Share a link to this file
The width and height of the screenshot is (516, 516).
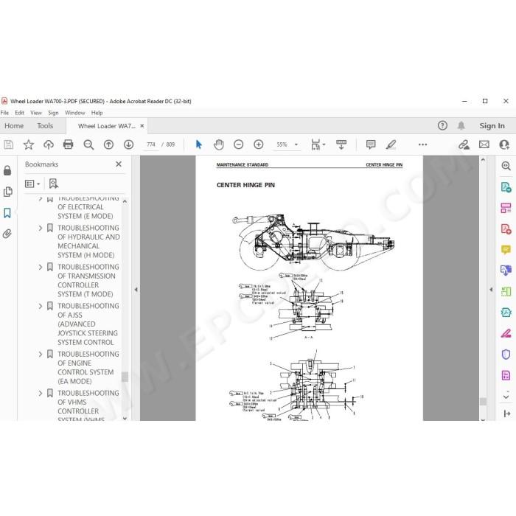pos(464,144)
